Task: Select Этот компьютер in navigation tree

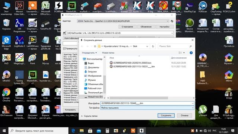Action: click(93, 59)
